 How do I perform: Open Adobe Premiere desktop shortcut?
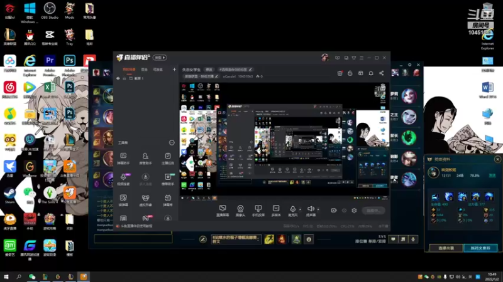point(50,66)
